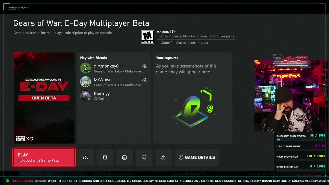This screenshot has width=329, height=185.
Task: Click the SYSTEM_OVERLAY_V4.0 label
Action: coord(18,8)
